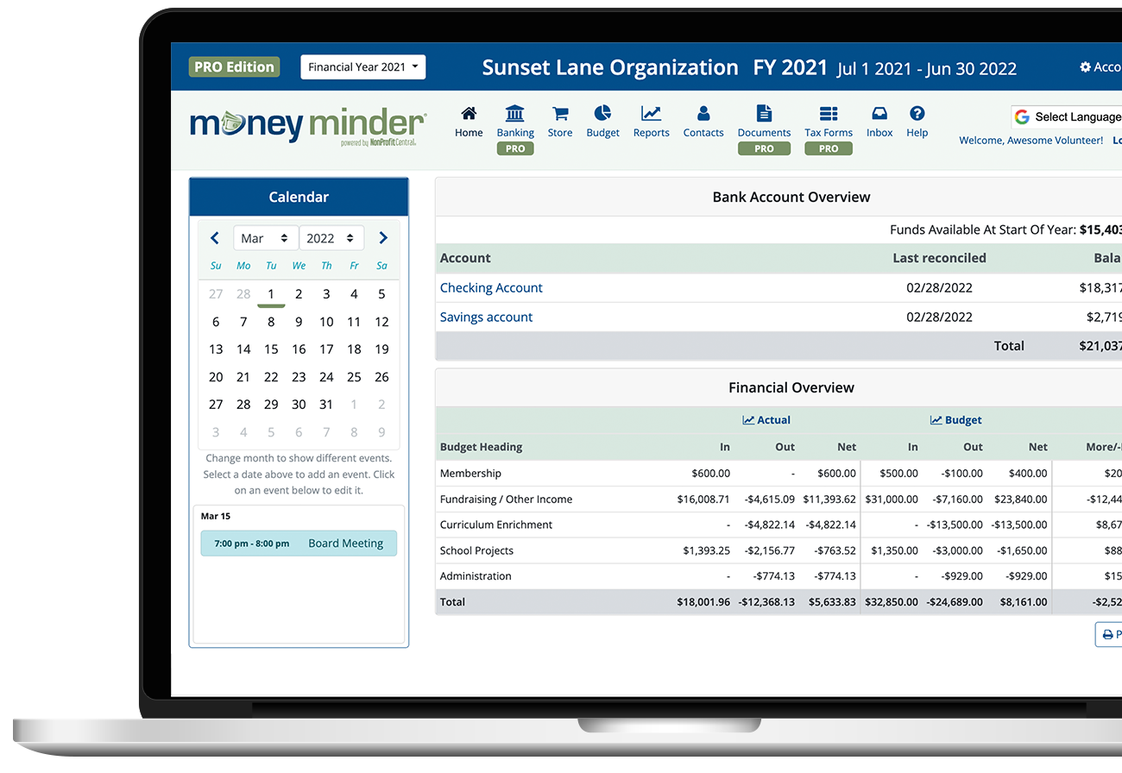
Task: Click the Actual chart link
Action: pos(766,419)
